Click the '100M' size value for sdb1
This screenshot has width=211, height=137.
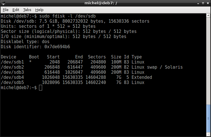point(116,62)
